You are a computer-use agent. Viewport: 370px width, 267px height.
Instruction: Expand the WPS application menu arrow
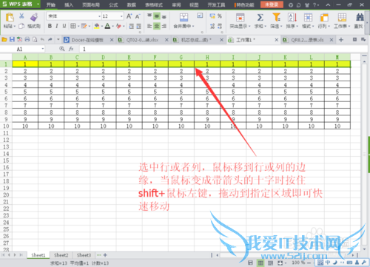(38, 4)
